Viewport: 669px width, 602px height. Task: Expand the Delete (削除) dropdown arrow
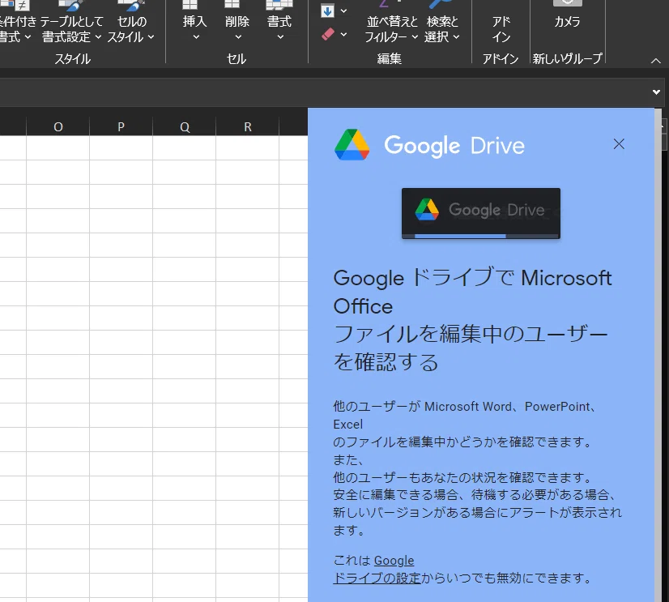[238, 37]
